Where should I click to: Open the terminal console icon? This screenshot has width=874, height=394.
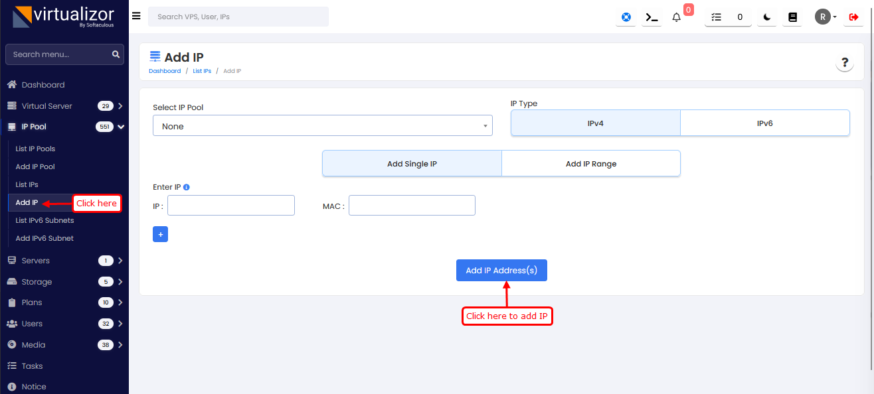652,17
